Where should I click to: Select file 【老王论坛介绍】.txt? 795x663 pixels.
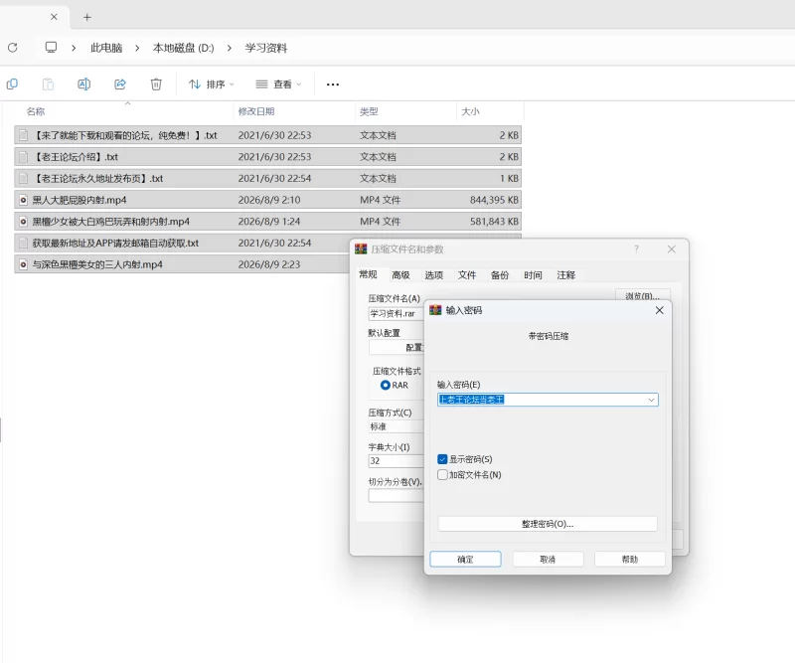[x=267, y=157]
